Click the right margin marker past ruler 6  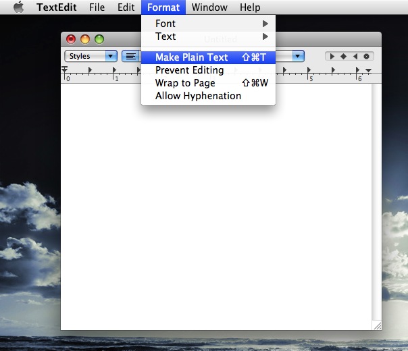tap(368, 70)
